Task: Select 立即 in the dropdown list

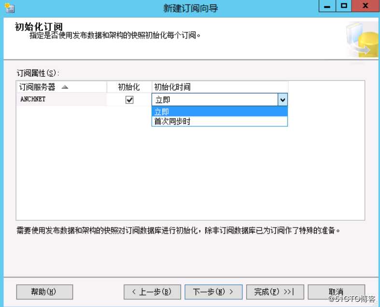Action: coord(220,112)
